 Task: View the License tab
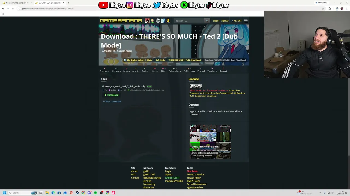point(154,70)
